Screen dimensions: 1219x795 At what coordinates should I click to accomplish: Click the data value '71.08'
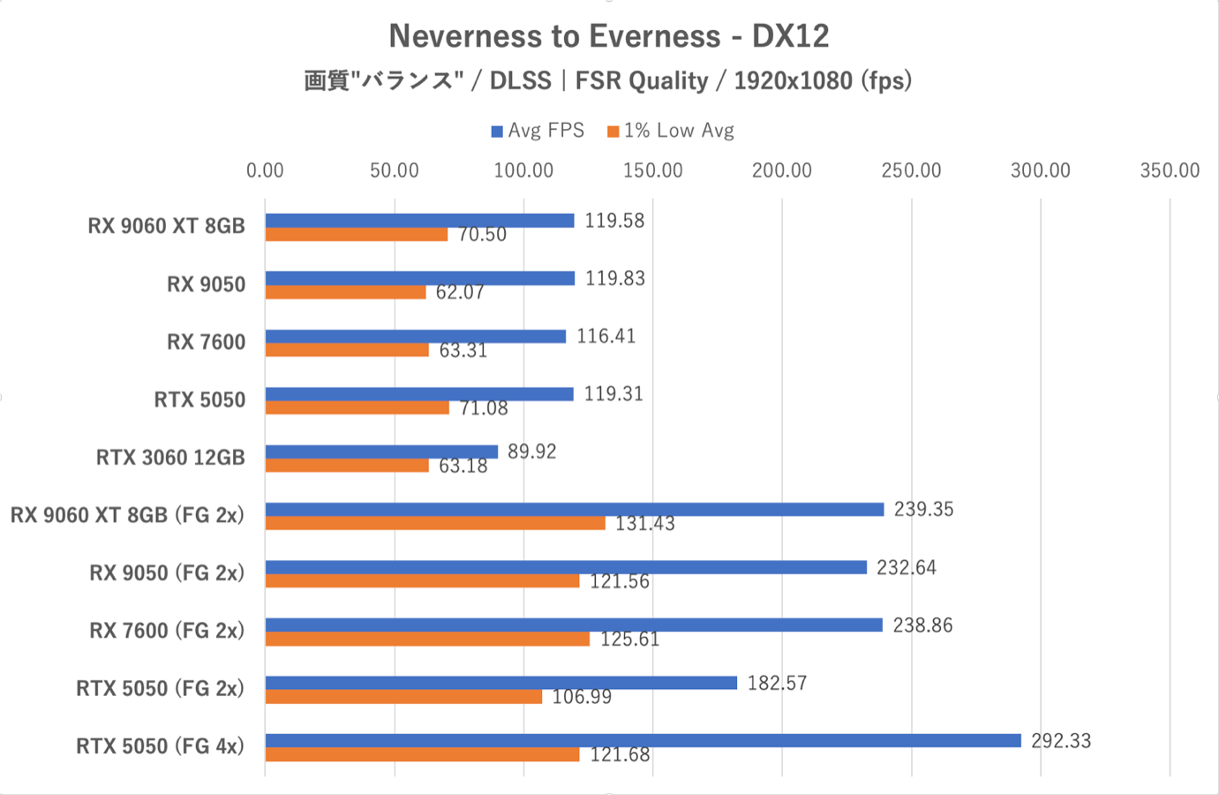click(484, 408)
